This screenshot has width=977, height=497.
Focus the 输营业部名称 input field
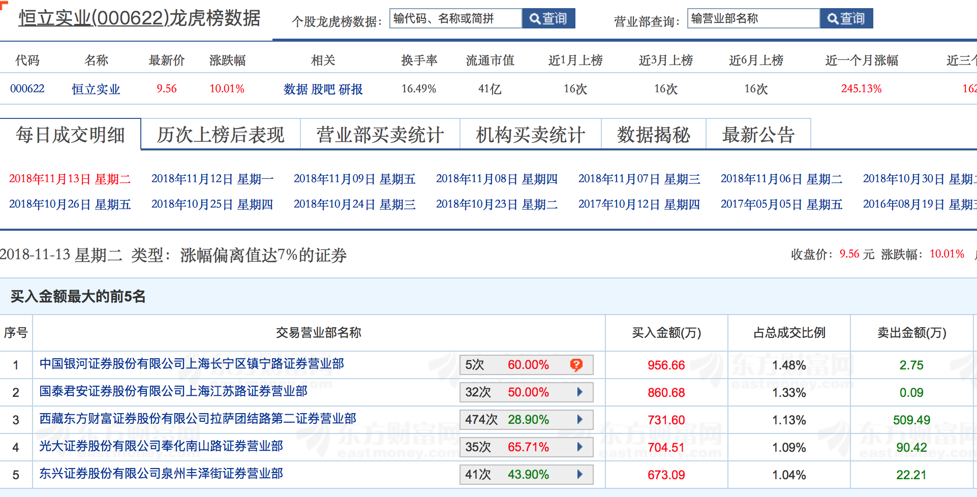pos(753,19)
